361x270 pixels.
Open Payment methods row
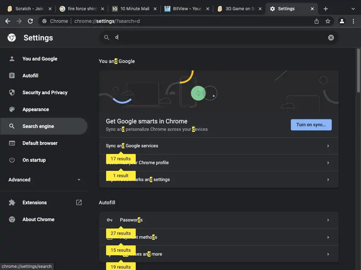tap(219, 237)
